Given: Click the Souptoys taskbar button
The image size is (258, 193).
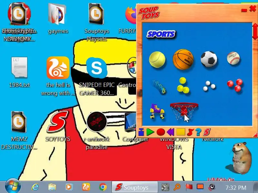Looking at the screenshot, I should point(134,187).
